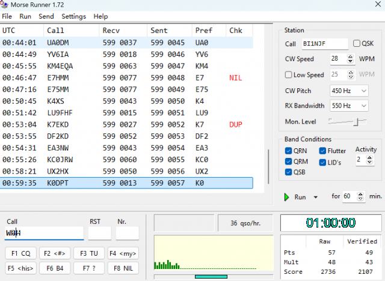Open the Help menu
Viewport: 385px width, 281px height.
[x=100, y=16]
